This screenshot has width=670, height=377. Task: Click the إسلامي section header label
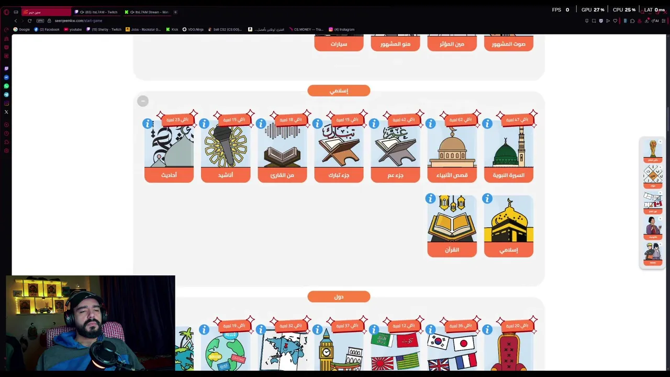pos(339,91)
